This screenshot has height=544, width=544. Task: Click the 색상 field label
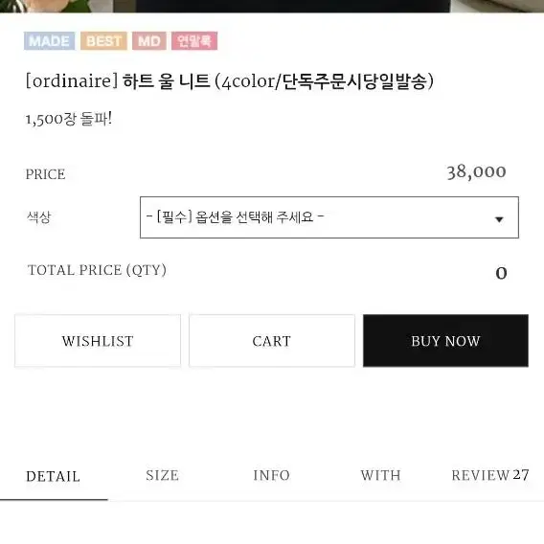[39, 217]
